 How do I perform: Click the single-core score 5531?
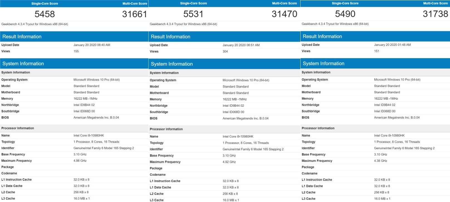[193, 14]
